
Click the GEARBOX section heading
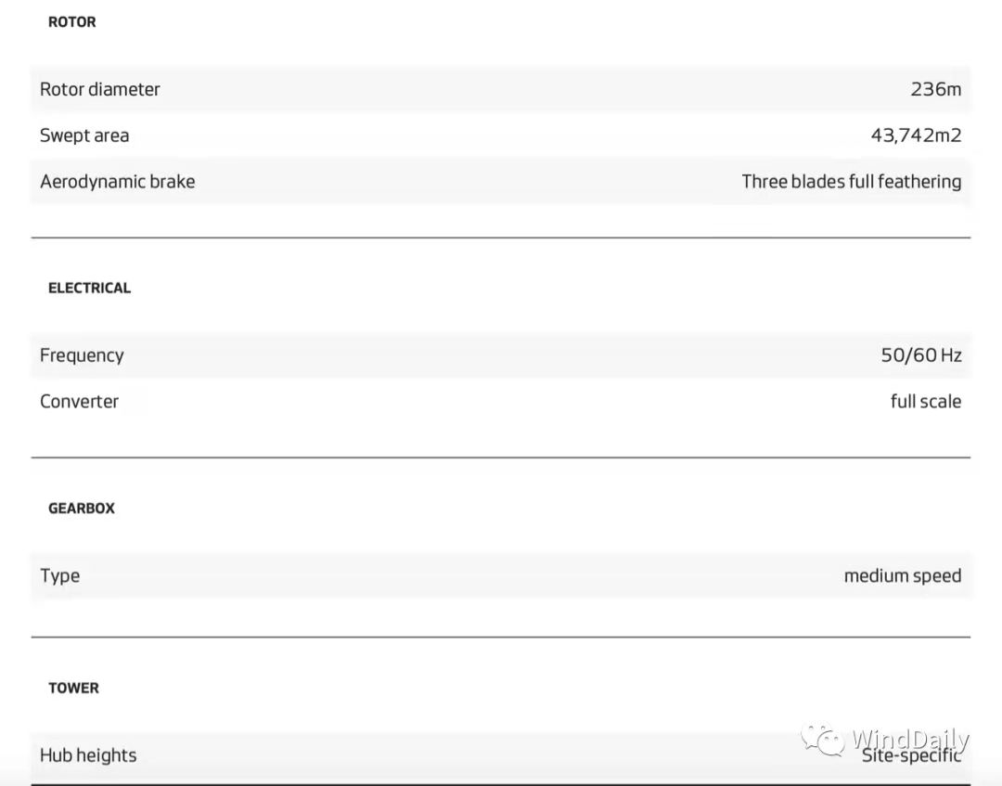click(82, 509)
